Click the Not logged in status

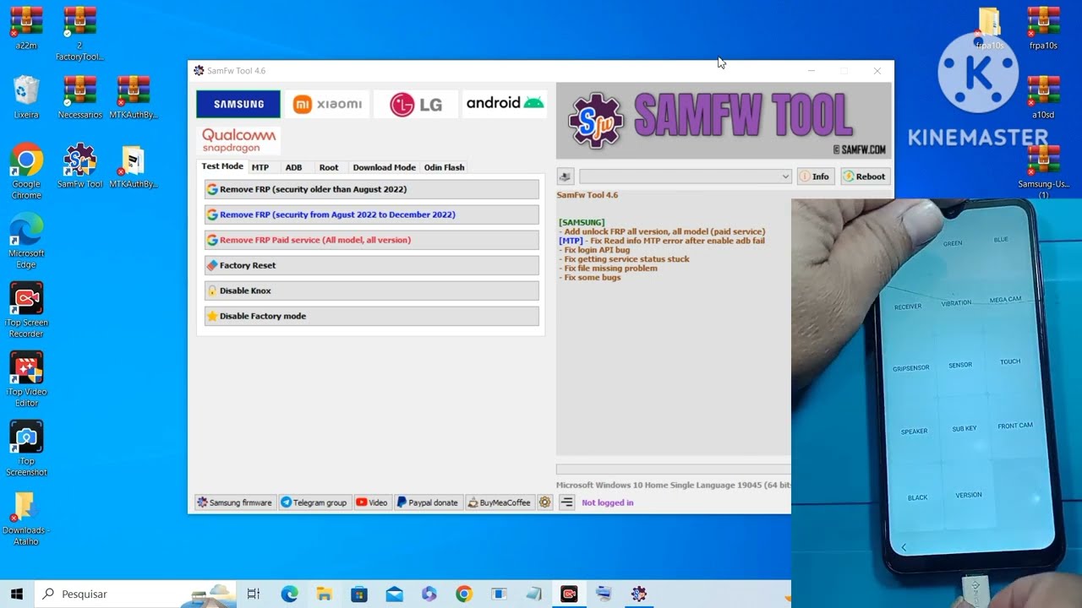coord(608,502)
